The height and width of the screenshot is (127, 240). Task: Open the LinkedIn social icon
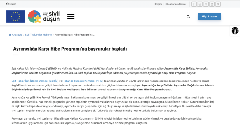tap(212, 4)
